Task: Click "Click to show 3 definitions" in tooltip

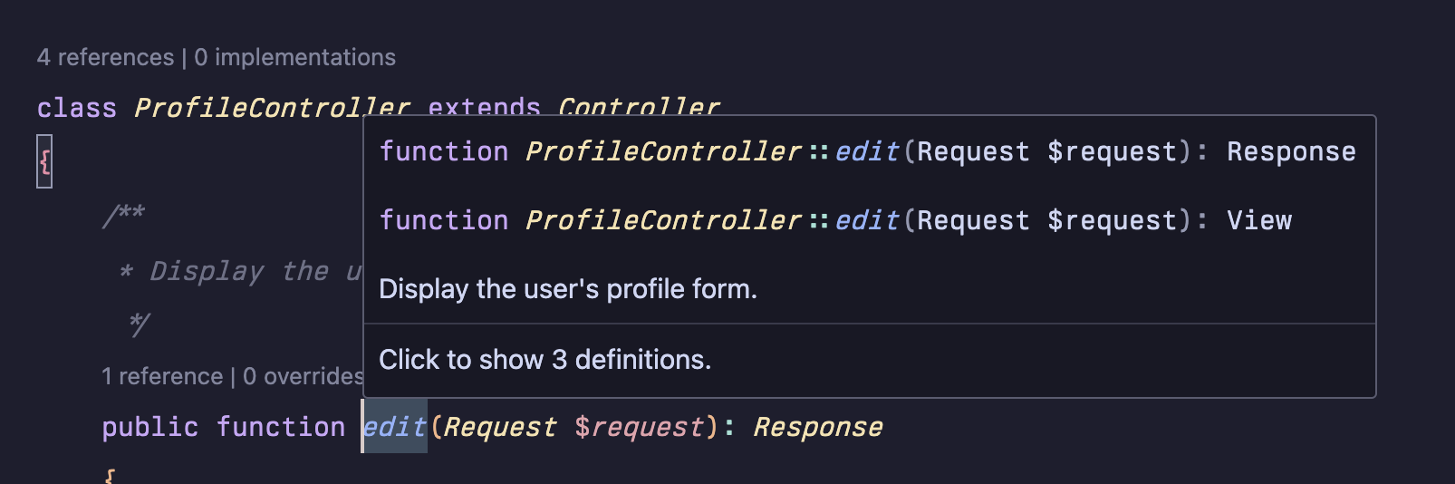Action: click(544, 360)
